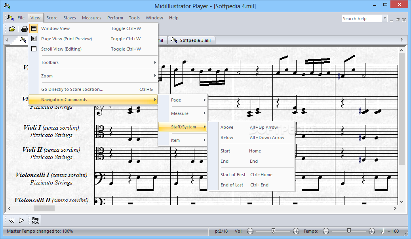Restore the inner document window
This screenshot has height=239, width=411.
[x=398, y=19]
